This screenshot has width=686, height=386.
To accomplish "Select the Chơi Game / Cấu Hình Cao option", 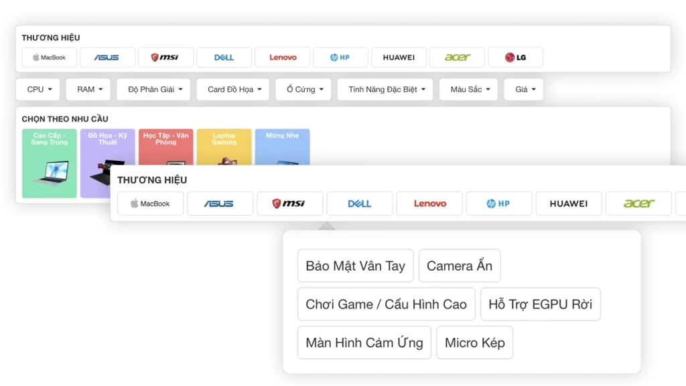I will pyautogui.click(x=386, y=304).
